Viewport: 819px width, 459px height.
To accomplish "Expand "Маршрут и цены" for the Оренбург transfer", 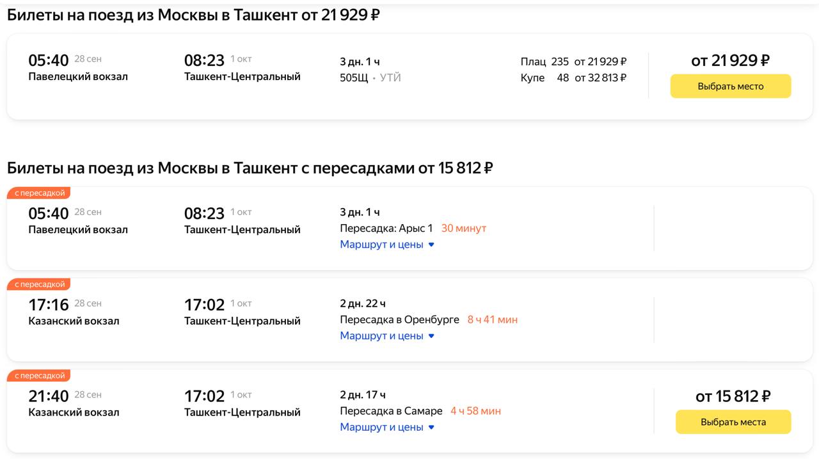I will click(386, 335).
